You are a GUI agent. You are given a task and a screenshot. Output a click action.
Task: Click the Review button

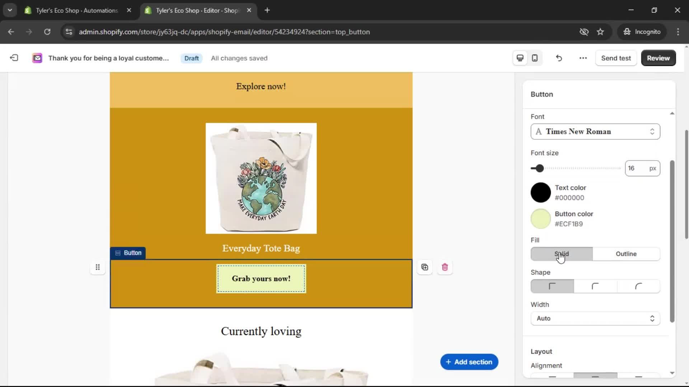(658, 58)
